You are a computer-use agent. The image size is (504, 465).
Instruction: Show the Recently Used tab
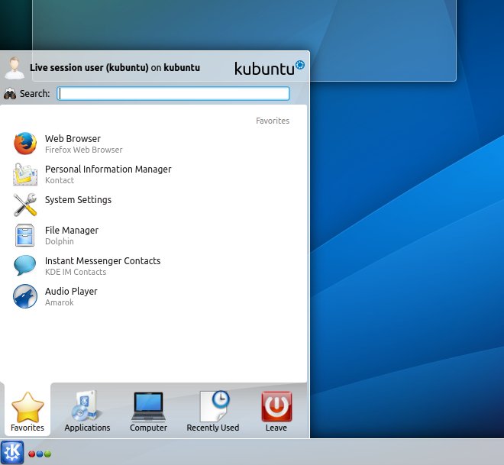click(x=213, y=412)
